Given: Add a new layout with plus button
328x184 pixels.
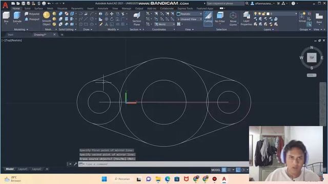Looking at the screenshot, I should pos(47,169).
